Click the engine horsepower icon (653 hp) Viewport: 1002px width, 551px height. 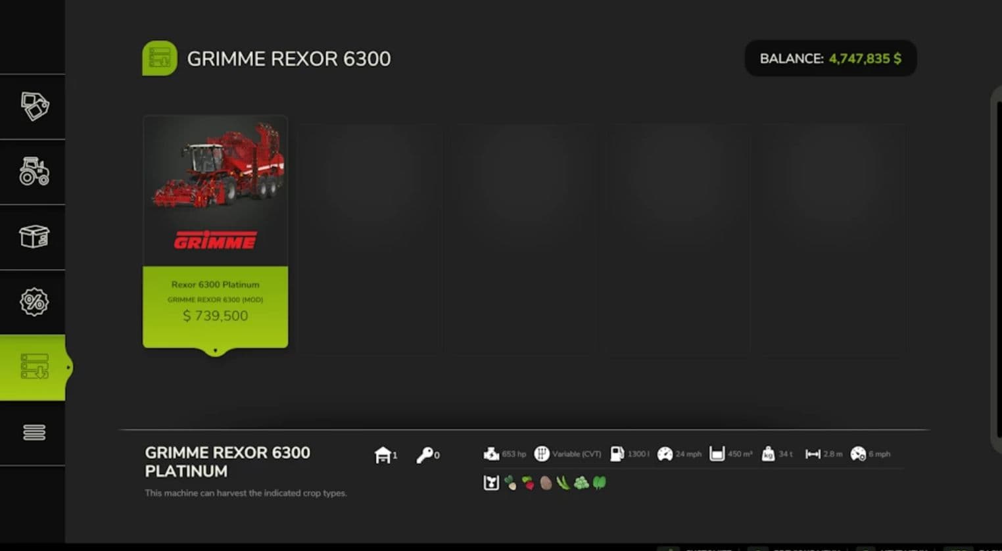pyautogui.click(x=491, y=454)
